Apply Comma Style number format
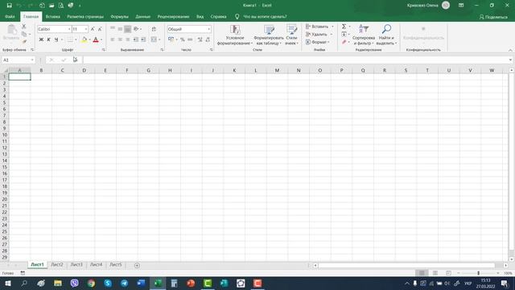 (190, 39)
